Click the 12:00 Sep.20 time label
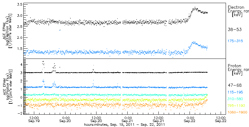 [96, 120]
